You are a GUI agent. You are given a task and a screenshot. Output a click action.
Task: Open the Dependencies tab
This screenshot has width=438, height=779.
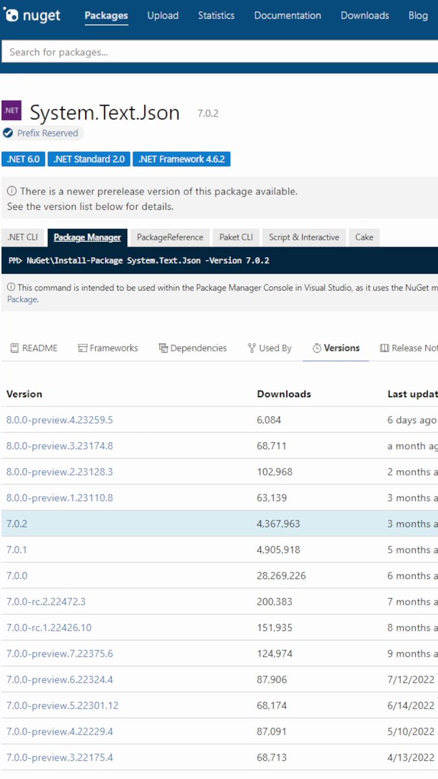pos(193,348)
